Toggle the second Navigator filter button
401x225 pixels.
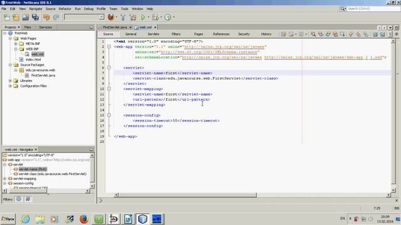(x=28, y=199)
